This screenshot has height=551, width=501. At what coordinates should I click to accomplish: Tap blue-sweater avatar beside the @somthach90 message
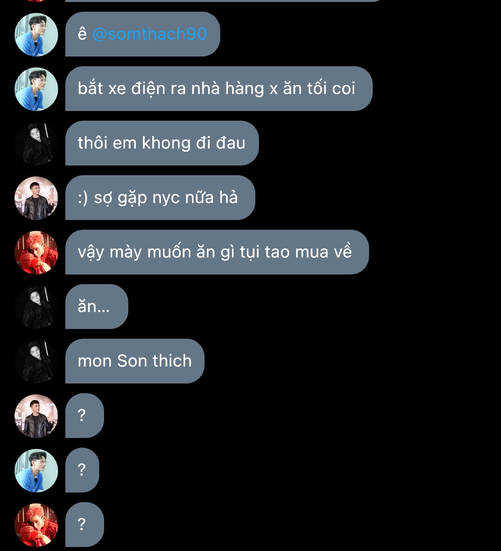click(36, 34)
